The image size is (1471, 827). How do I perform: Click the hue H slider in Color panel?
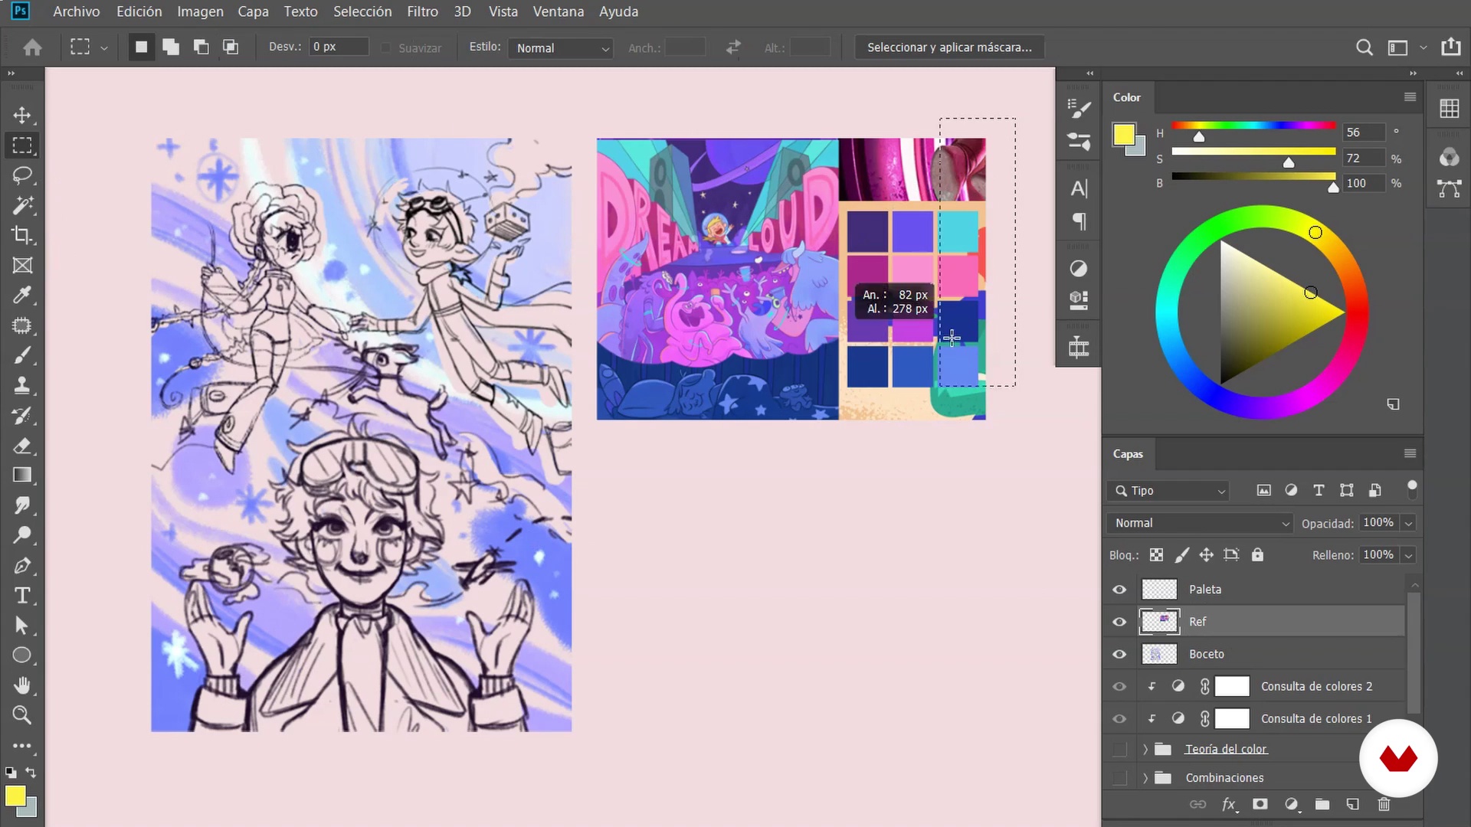[1254, 126]
